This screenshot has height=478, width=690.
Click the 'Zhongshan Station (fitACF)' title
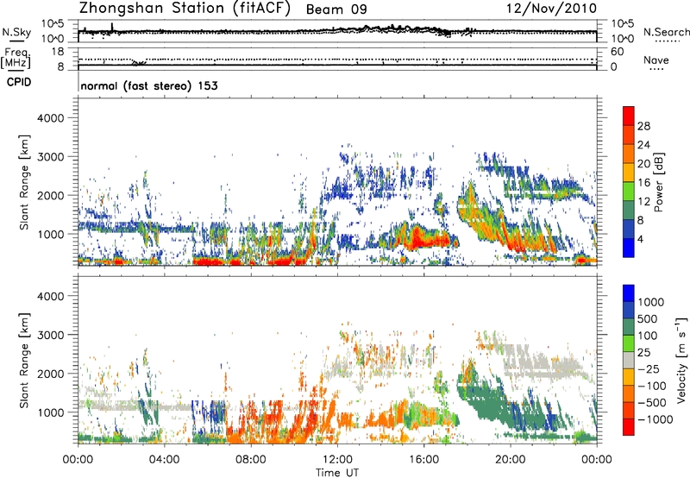(185, 8)
